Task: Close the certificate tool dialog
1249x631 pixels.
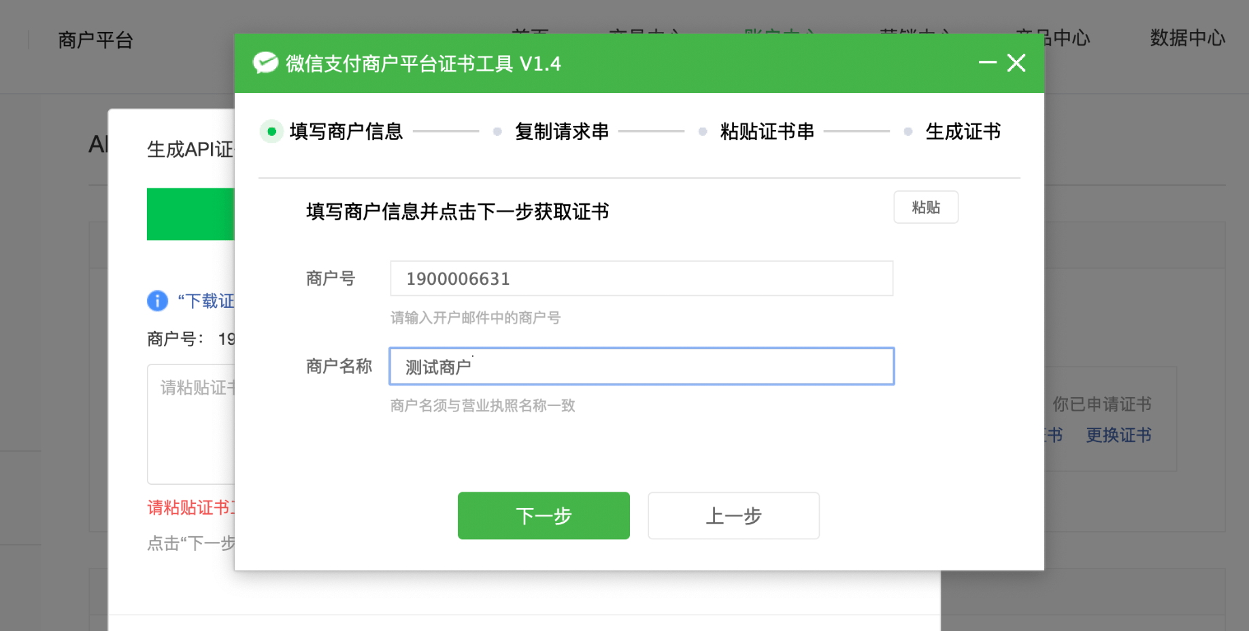Action: click(x=1016, y=63)
